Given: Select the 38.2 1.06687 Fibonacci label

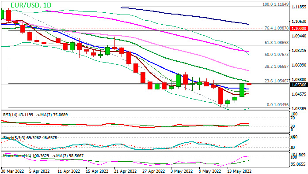Looking at the screenshot, I should [x=277, y=67].
